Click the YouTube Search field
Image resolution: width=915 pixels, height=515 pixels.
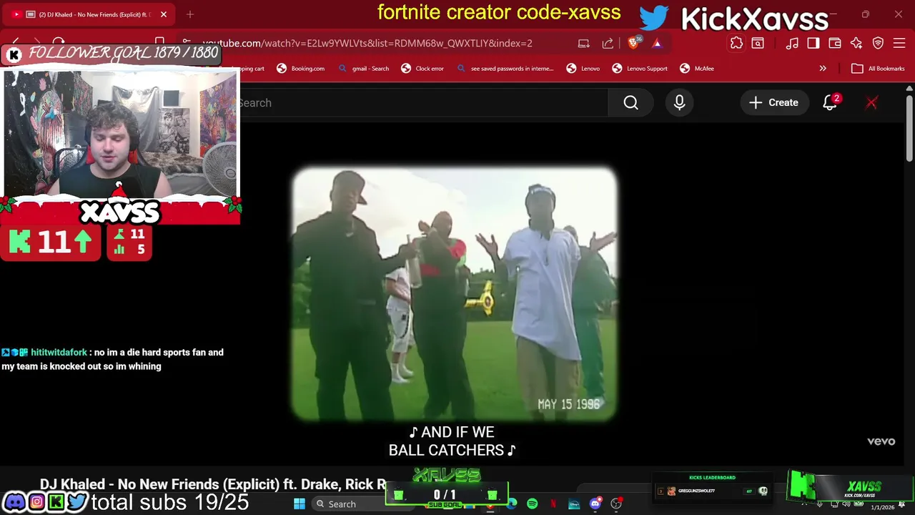[422, 102]
